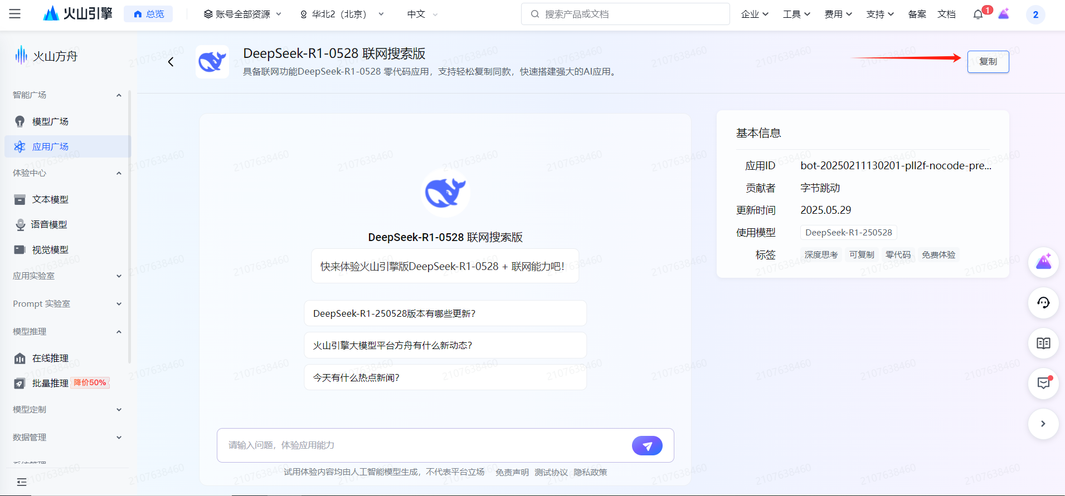1065x496 pixels.
Task: Click the 字节跳动 contributor text
Action: (820, 188)
